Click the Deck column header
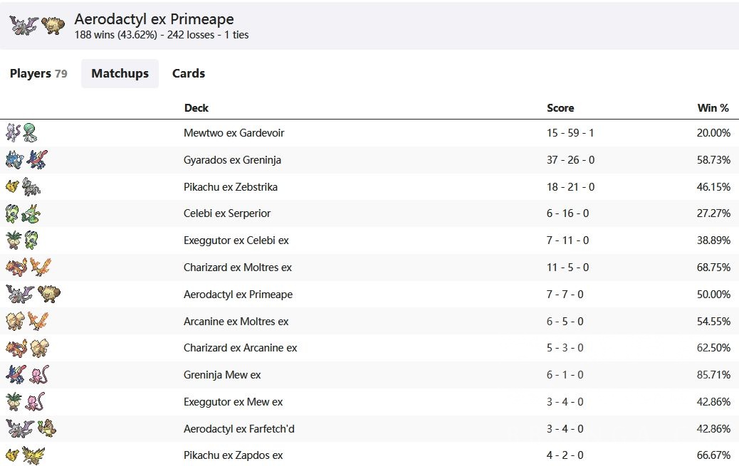Viewport: 739px width, 466px height. (196, 108)
